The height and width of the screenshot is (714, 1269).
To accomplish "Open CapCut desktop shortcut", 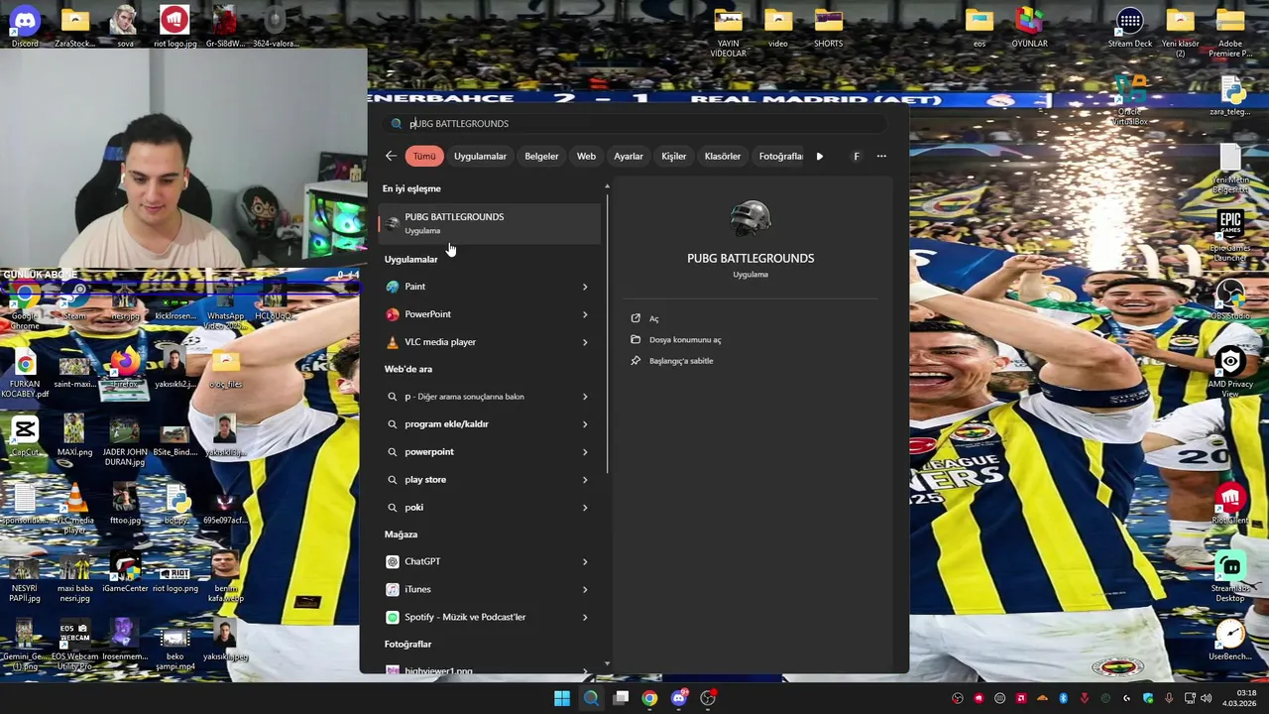I will (x=25, y=435).
